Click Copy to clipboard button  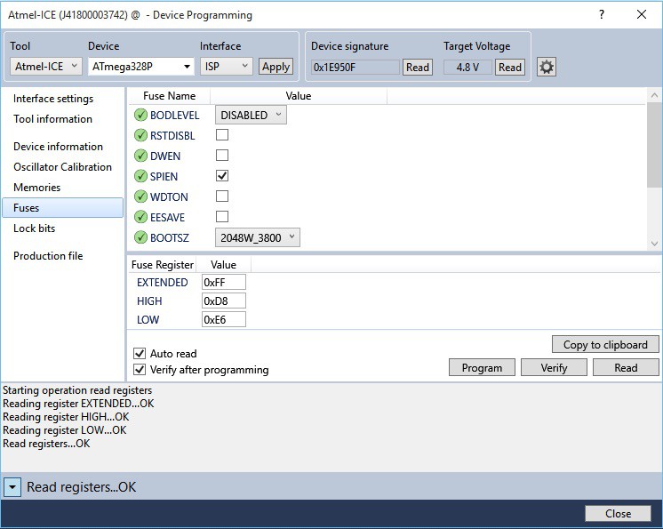[605, 345]
